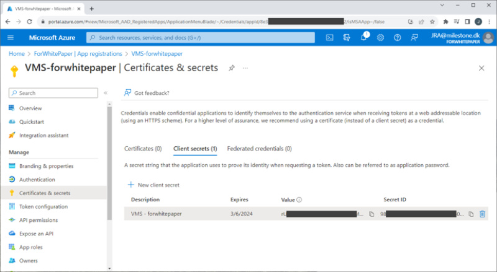Image resolution: width=497 pixels, height=272 pixels.
Task: Open portal settings gear
Action: click(x=380, y=38)
